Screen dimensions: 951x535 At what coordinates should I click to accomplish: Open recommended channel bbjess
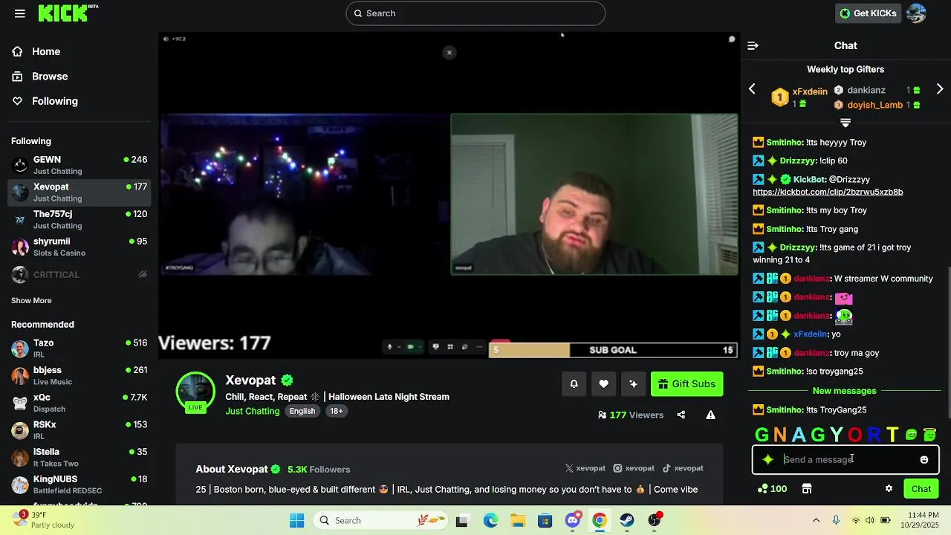pyautogui.click(x=79, y=375)
